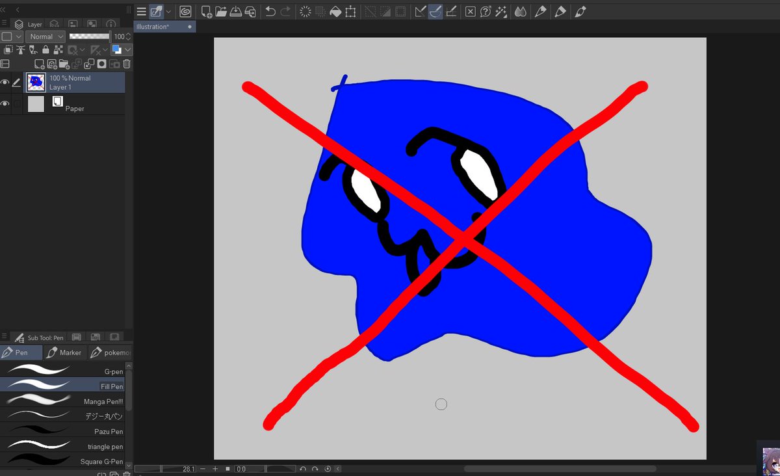Open the Sub Tool panel menu icon
780x476 pixels.
[5, 337]
